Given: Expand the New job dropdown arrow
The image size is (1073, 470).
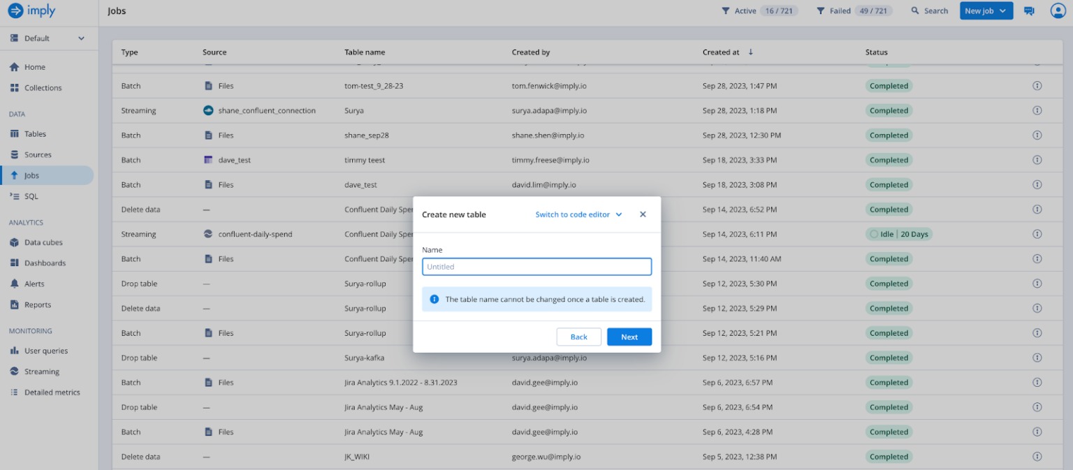Looking at the screenshot, I should (x=1002, y=10).
